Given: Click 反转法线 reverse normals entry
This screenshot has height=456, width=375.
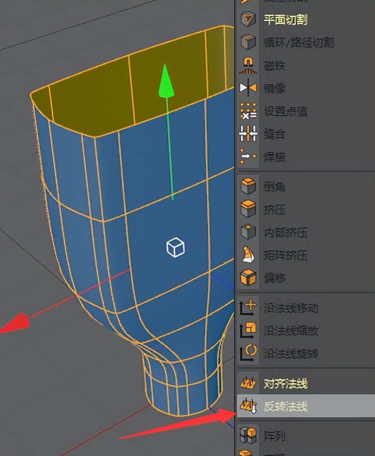Looking at the screenshot, I should click(x=306, y=406).
